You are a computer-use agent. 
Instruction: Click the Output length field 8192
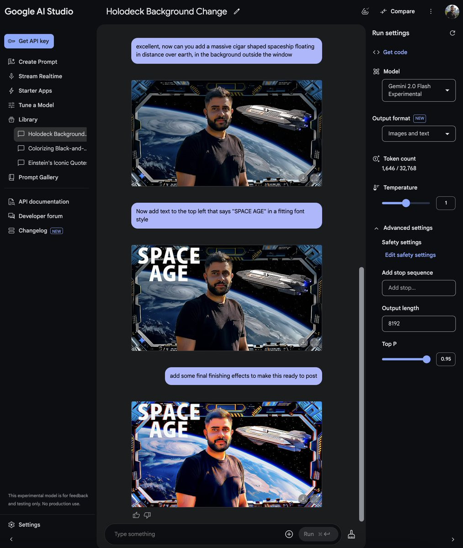pos(419,323)
